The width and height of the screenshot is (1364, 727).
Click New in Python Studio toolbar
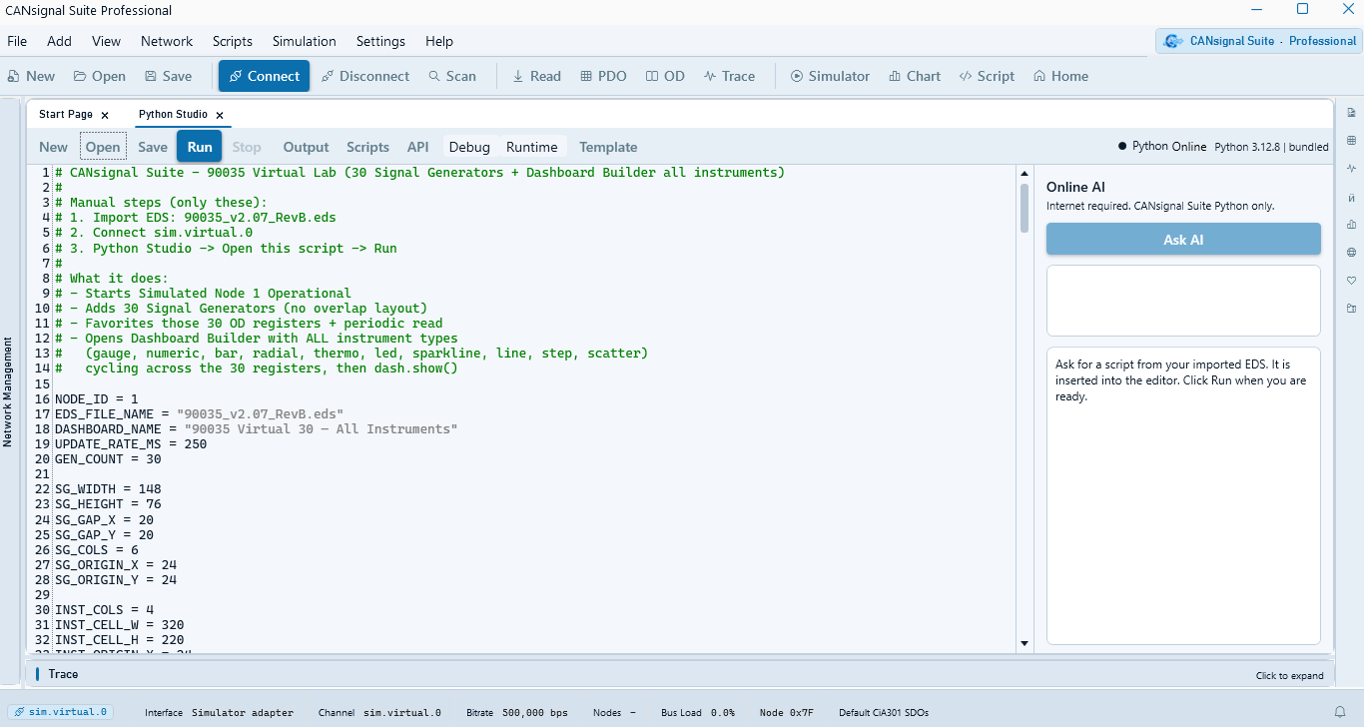[54, 147]
